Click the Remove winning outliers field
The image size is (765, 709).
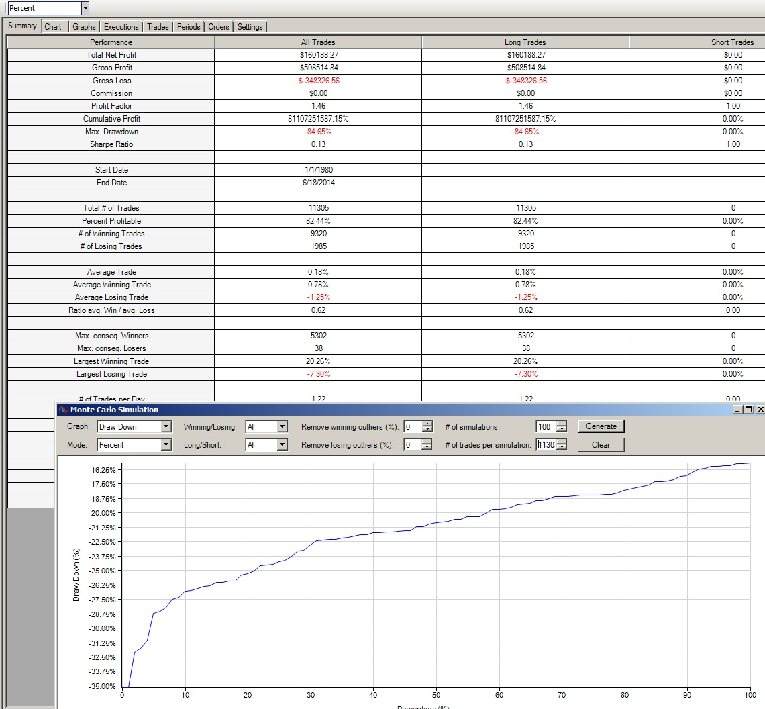pos(413,427)
